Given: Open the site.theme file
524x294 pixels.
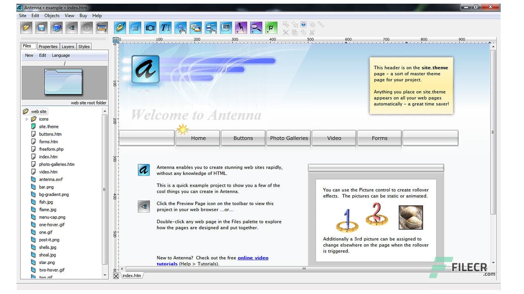Looking at the screenshot, I should pyautogui.click(x=48, y=126).
